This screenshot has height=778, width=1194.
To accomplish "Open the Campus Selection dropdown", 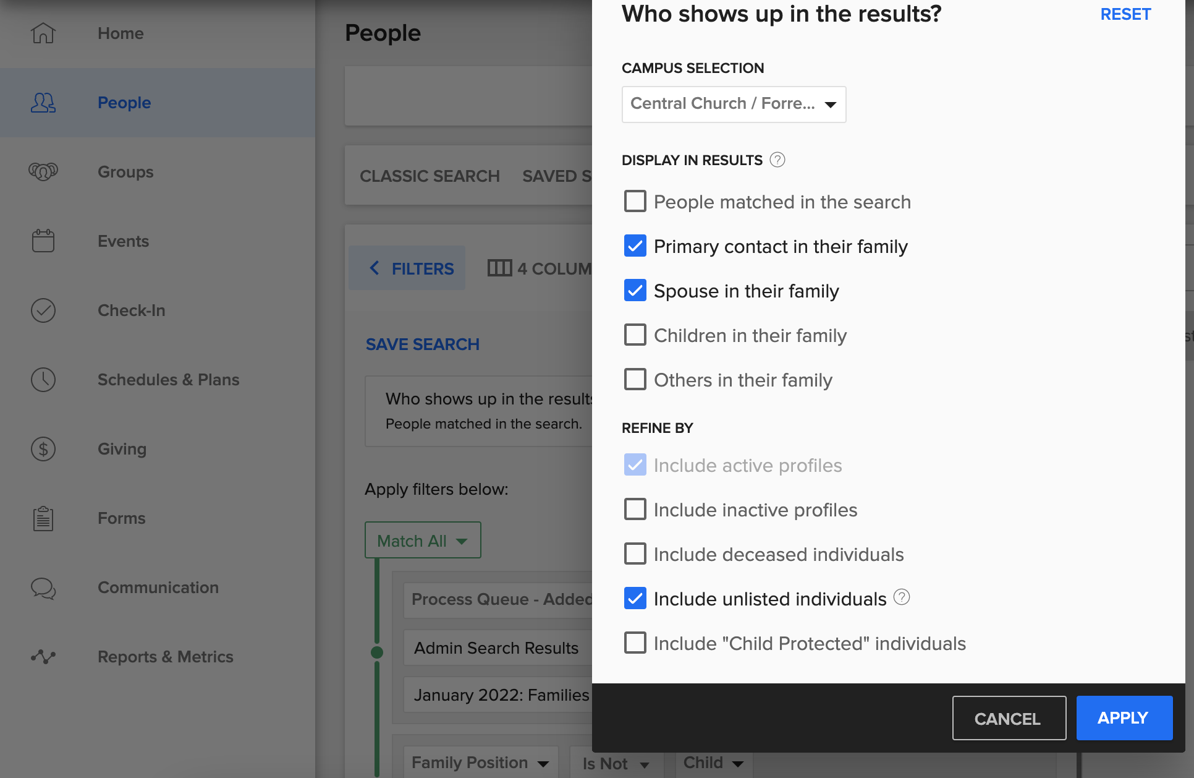I will (733, 104).
